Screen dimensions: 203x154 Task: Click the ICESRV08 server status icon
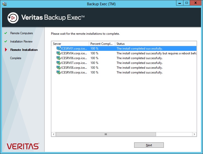point(59,68)
